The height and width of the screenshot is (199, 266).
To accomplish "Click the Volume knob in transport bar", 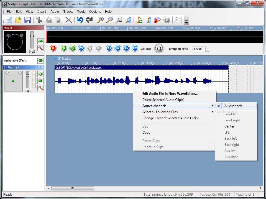I will pos(159,49).
